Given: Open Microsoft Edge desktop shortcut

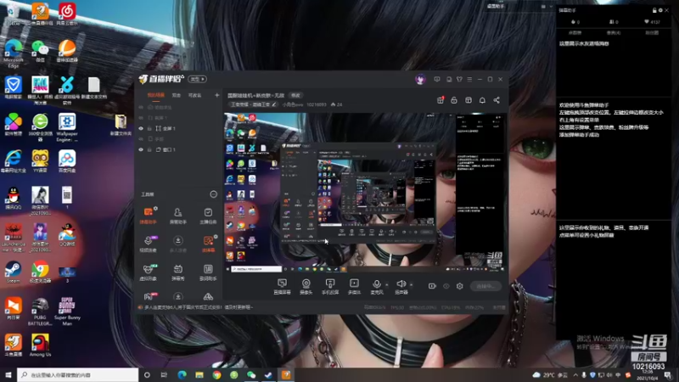Looking at the screenshot, I should tap(13, 53).
